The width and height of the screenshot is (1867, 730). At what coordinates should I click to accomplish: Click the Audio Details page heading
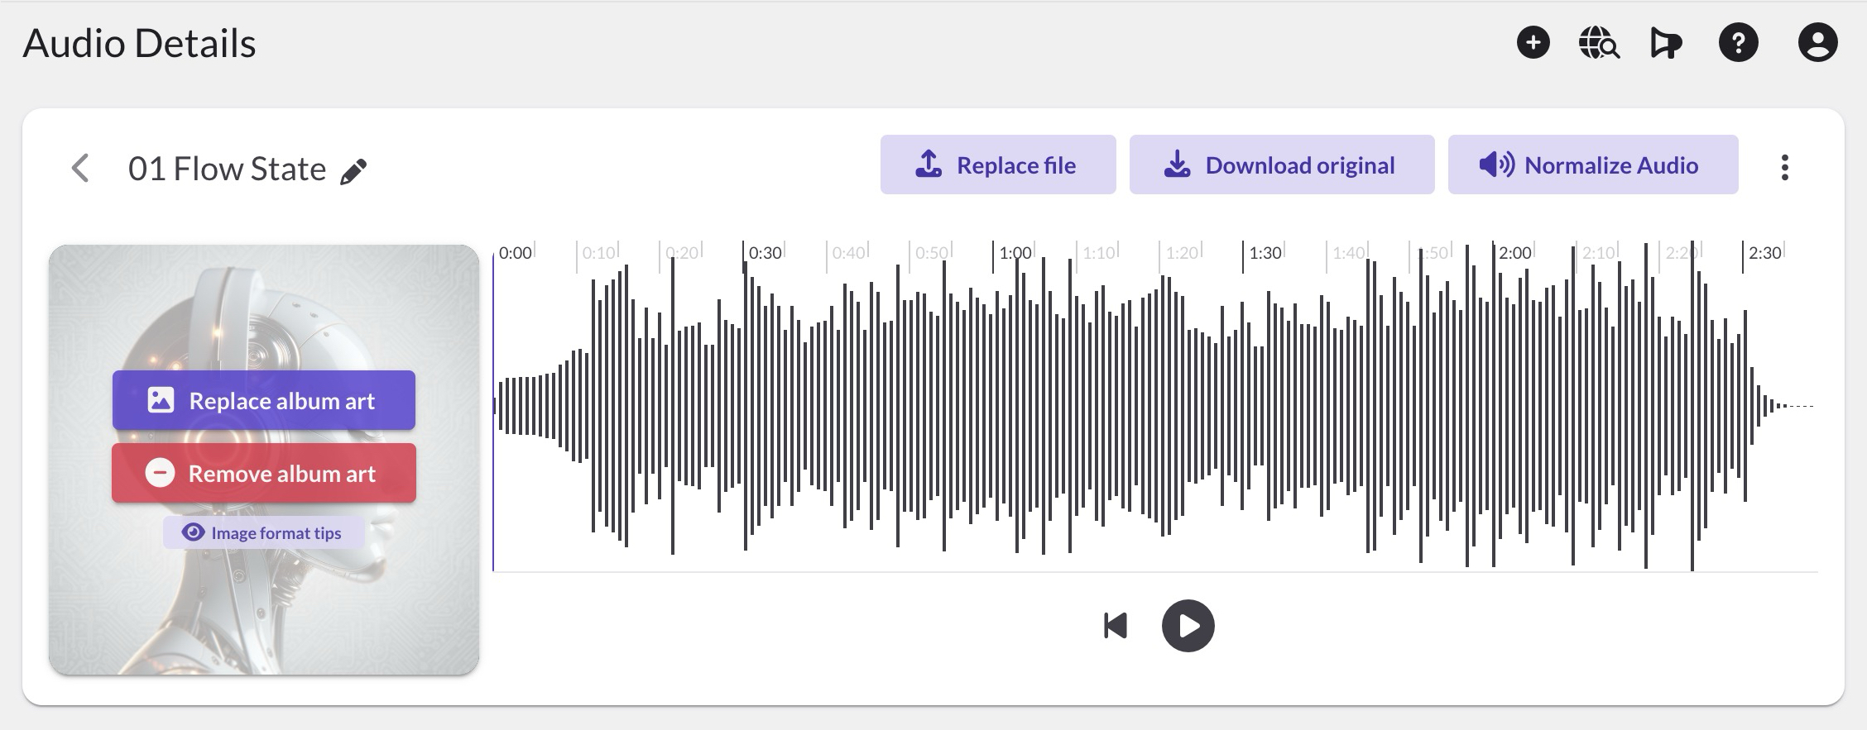(139, 43)
